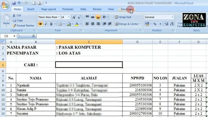Open the General number format dropdown

172,17
